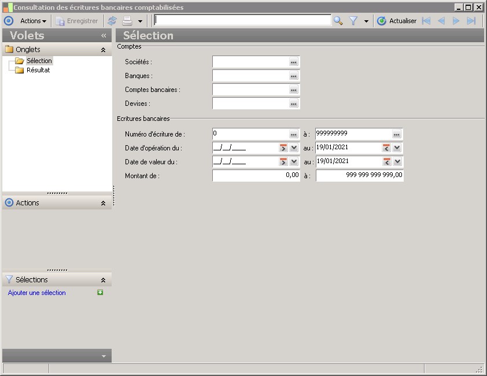Open Date de valeur end date dropdown
This screenshot has height=376, width=487.
click(397, 161)
